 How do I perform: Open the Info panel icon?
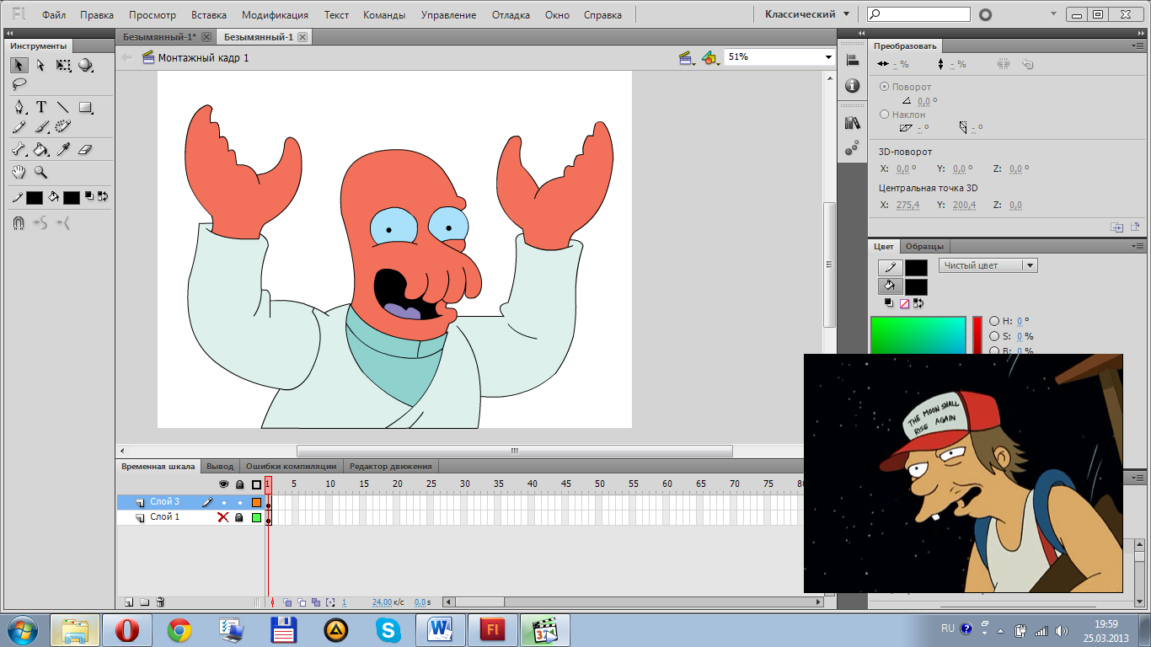point(852,85)
